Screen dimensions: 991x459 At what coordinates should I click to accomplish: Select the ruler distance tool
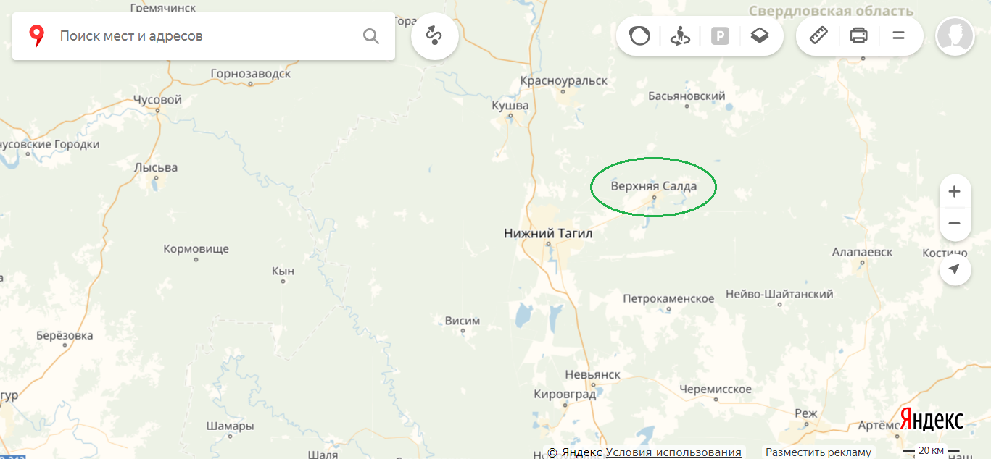(818, 35)
